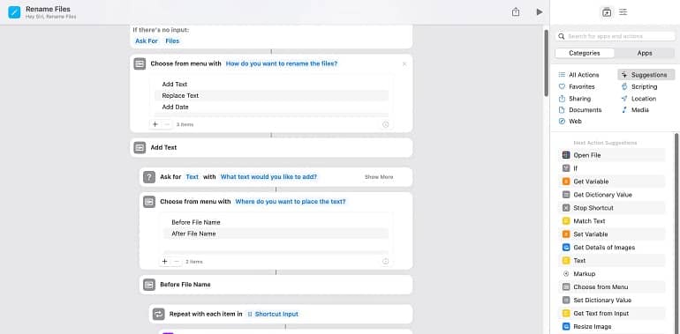The image size is (680, 334).
Task: Edit 'Where do you want to place the text?' prompt
Action: click(x=291, y=202)
